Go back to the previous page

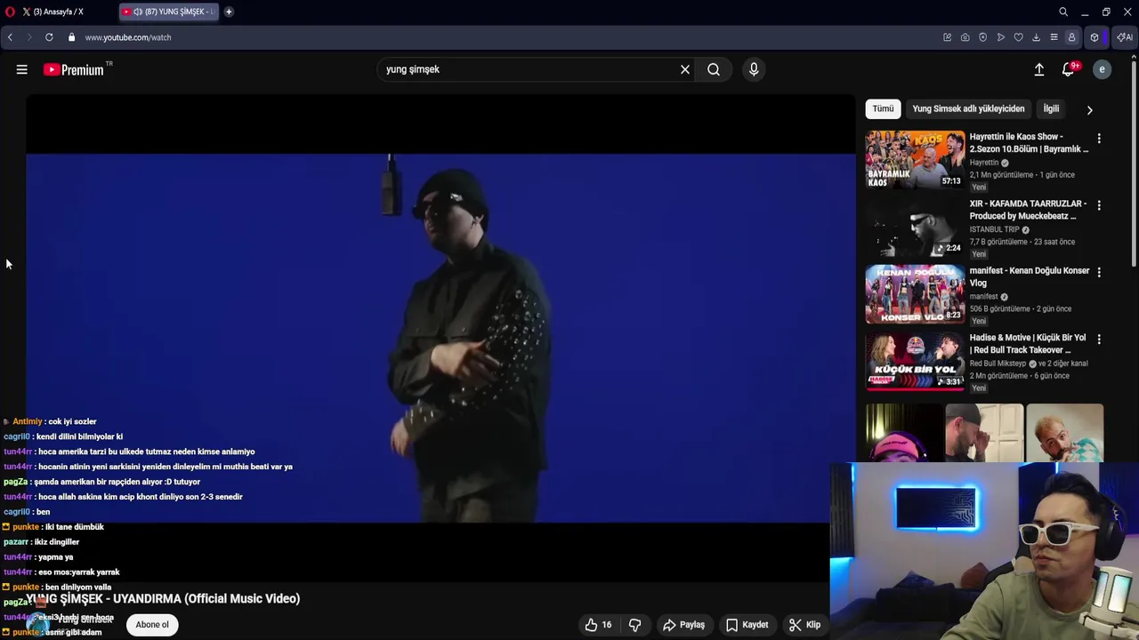pyautogui.click(x=10, y=37)
